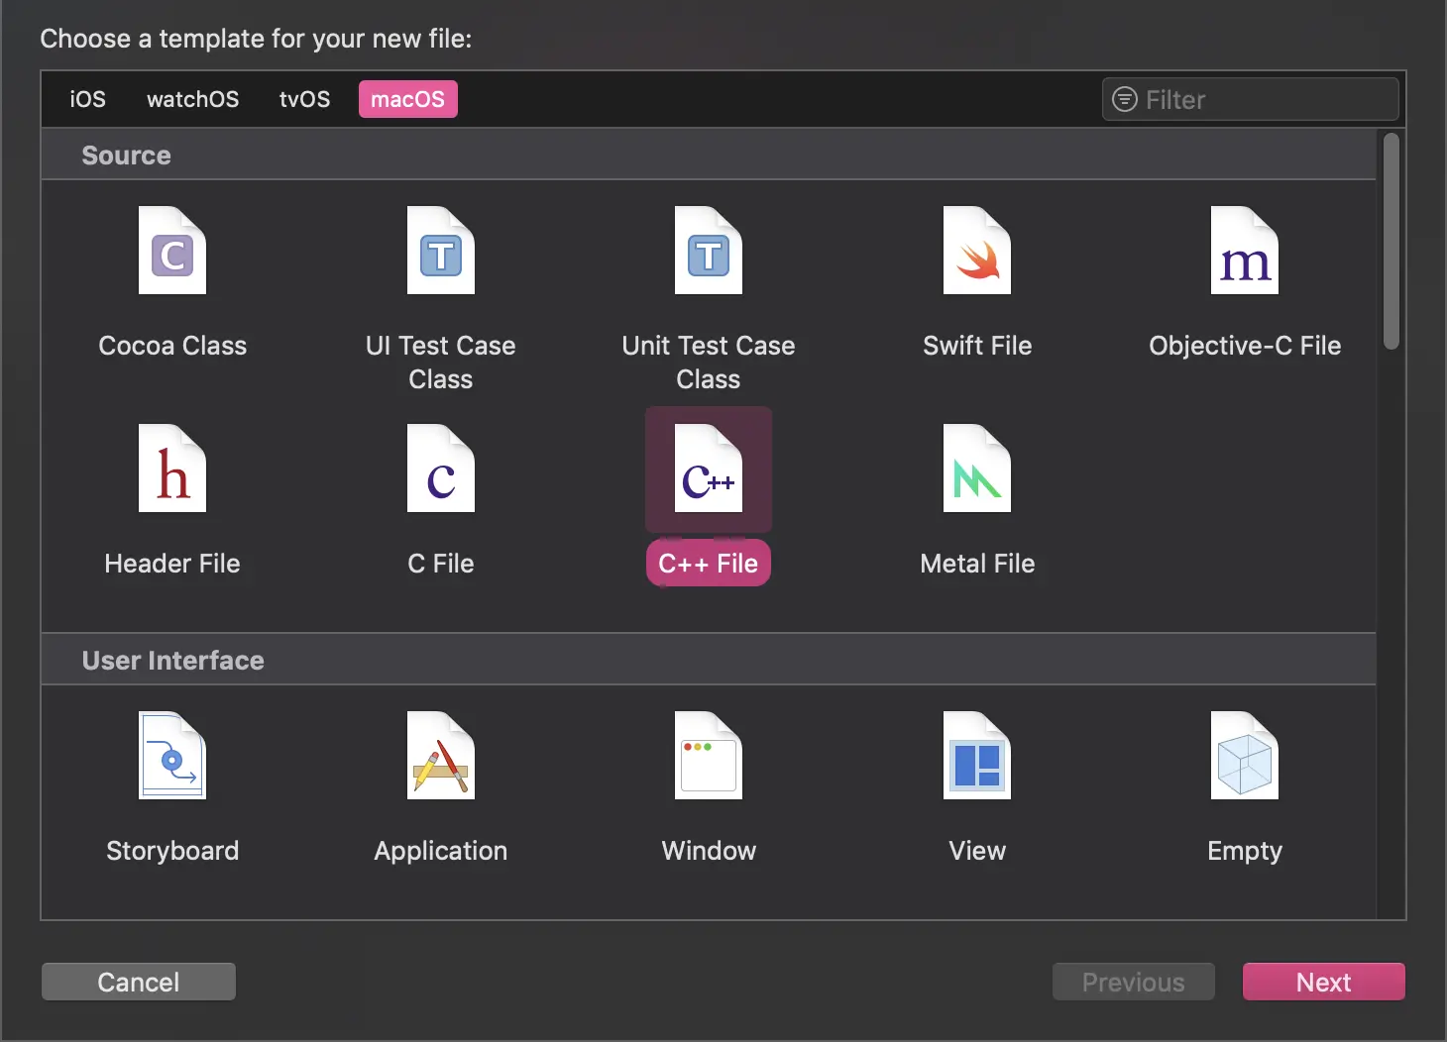Pick the Window interface template icon
1447x1042 pixels.
(709, 756)
